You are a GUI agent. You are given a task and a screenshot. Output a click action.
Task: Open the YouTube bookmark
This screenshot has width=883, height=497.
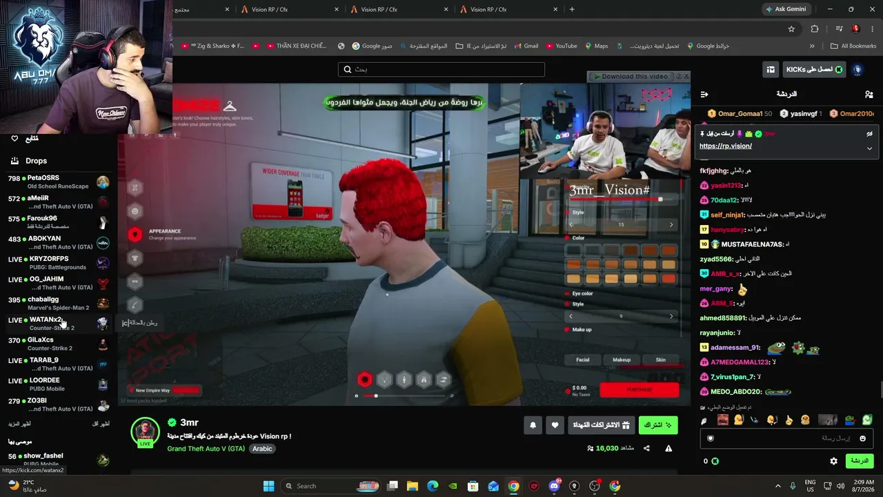point(561,46)
